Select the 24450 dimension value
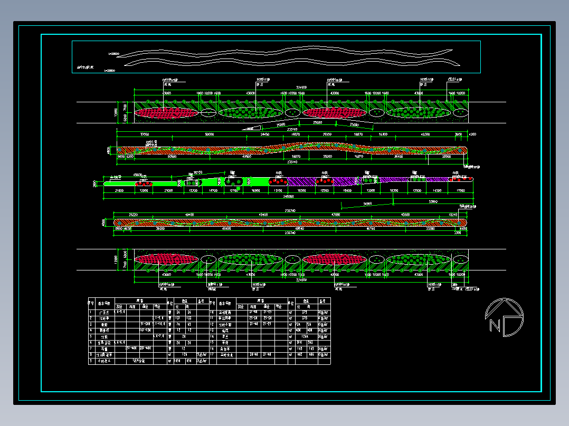The width and height of the screenshot is (569, 426). pyautogui.click(x=265, y=134)
